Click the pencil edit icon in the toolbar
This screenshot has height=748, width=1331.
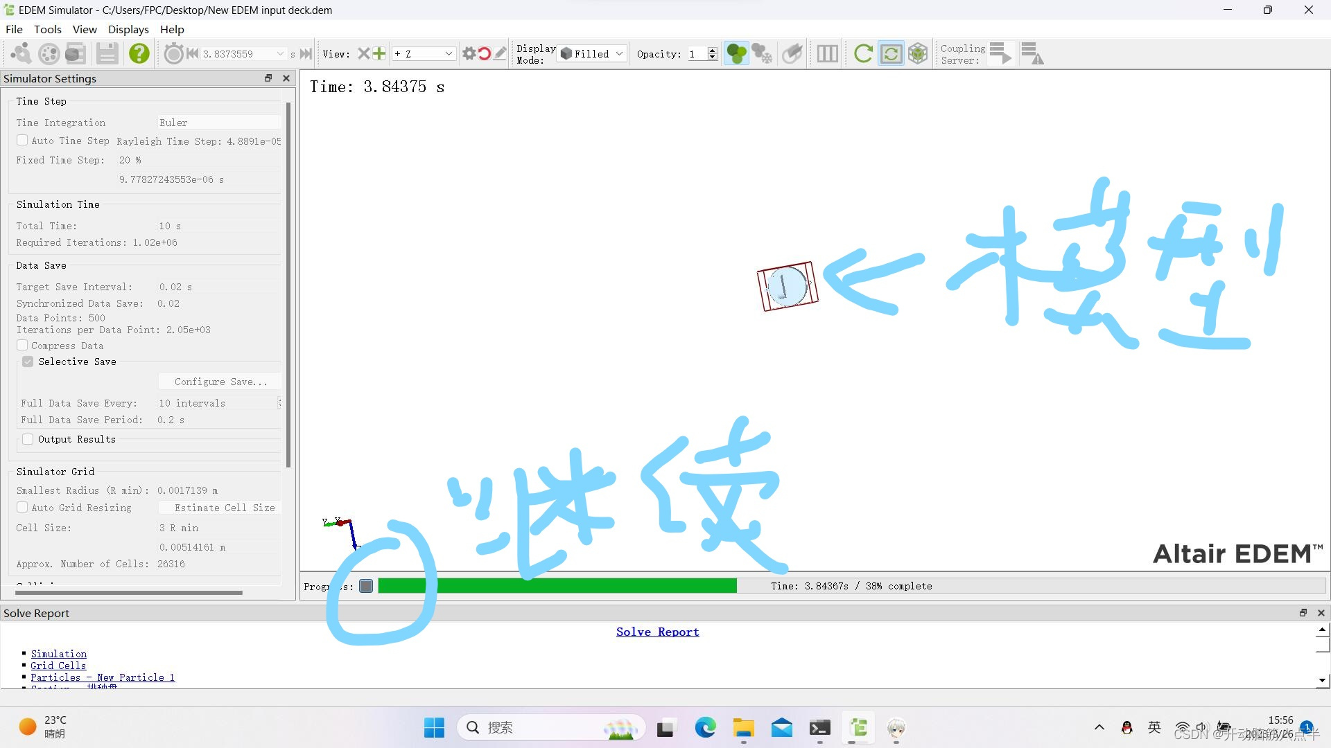tap(501, 53)
